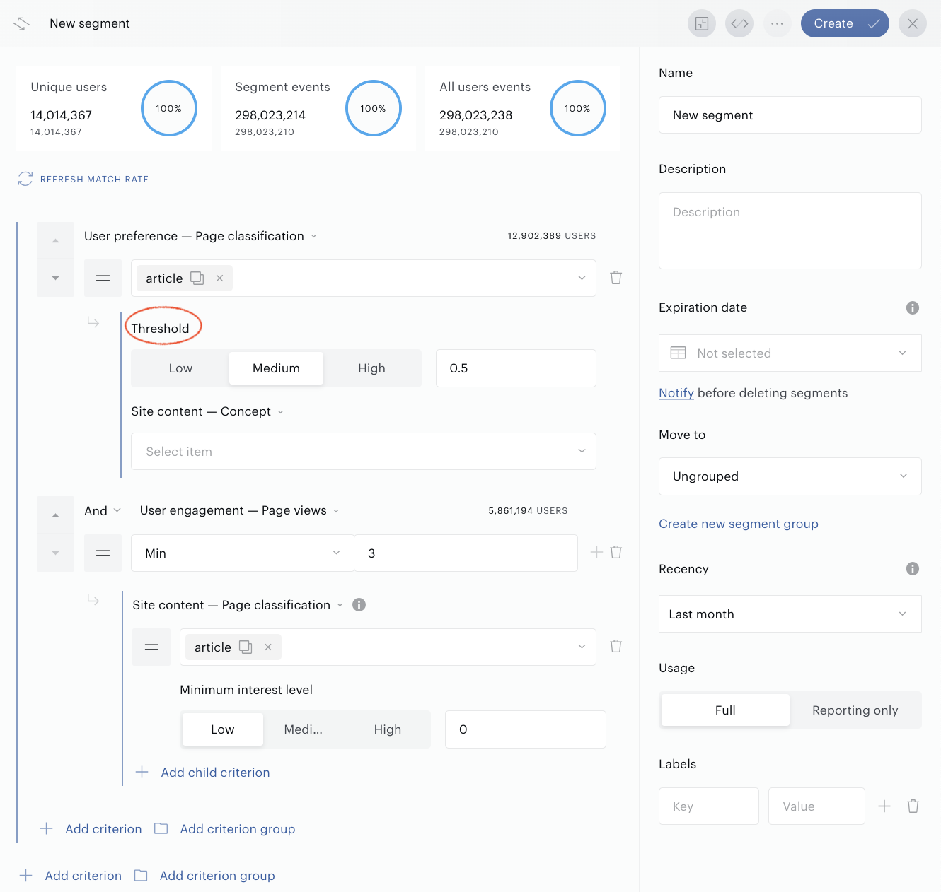Remove article tag from Site content field
941x892 pixels.
click(x=268, y=647)
